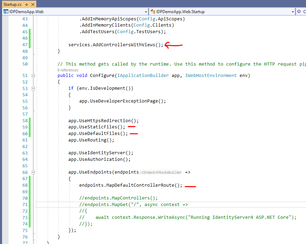This screenshot has height=244, width=306.
Task: Collapse the if block at line 53
Action: [x=33, y=89]
